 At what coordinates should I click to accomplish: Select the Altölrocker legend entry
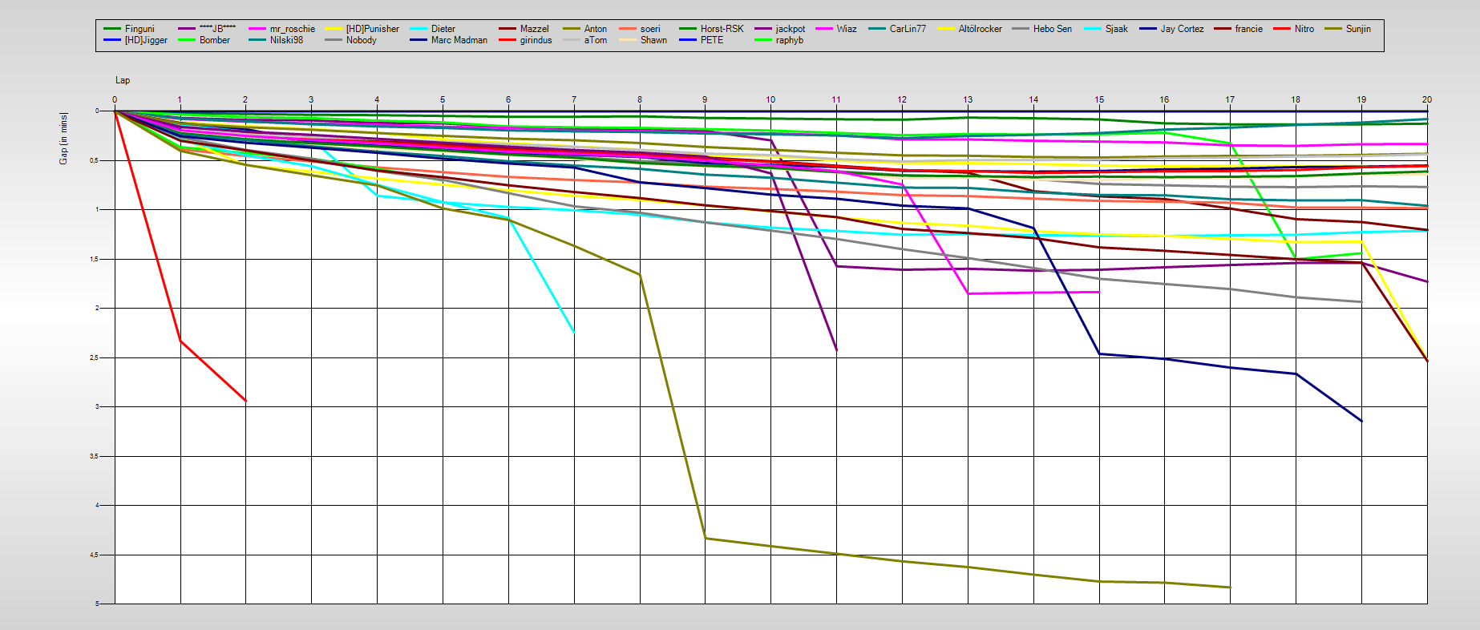pyautogui.click(x=980, y=29)
